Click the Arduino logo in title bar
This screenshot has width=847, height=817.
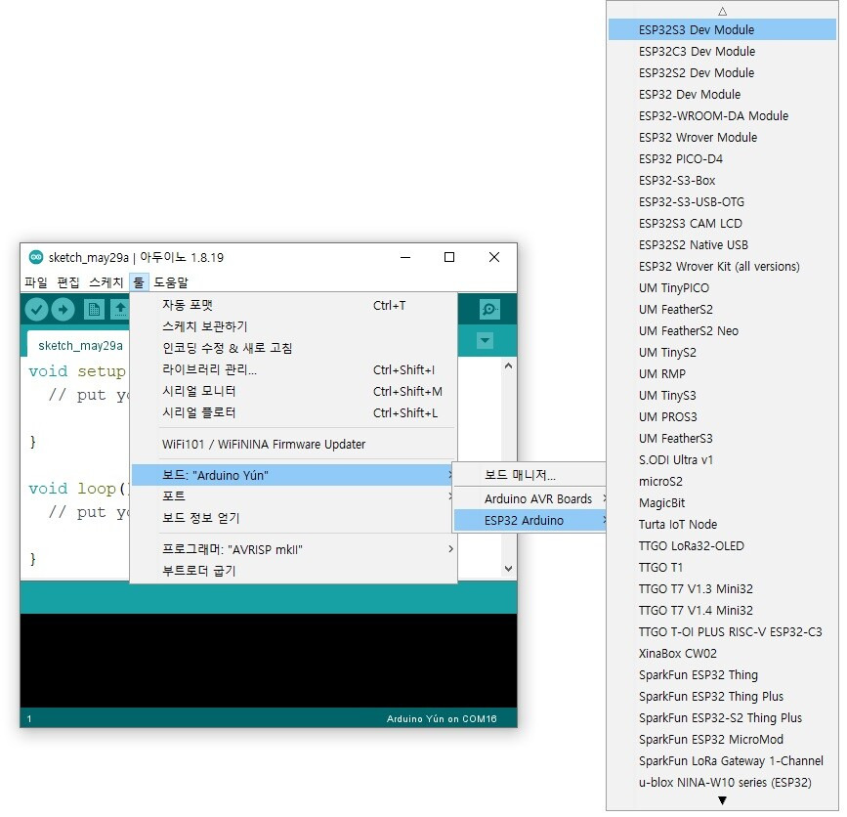click(36, 257)
